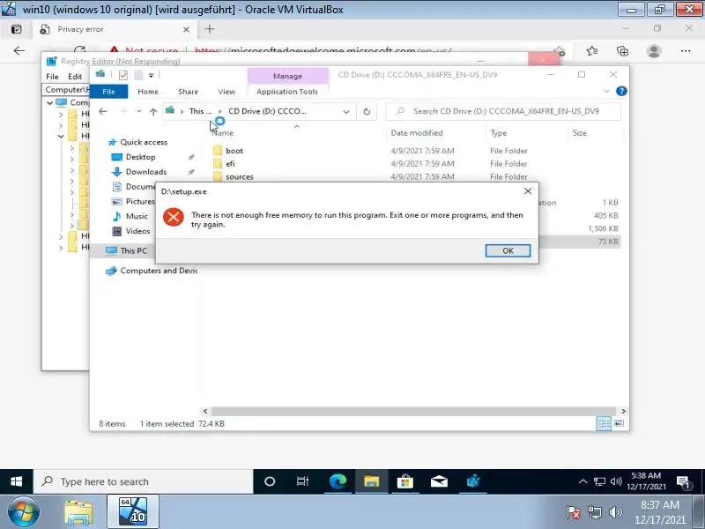Close the Privacy error tab

186,30
